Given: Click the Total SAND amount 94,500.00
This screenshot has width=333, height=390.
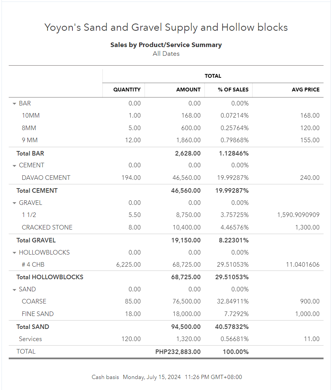Looking at the screenshot, I should click(186, 327).
